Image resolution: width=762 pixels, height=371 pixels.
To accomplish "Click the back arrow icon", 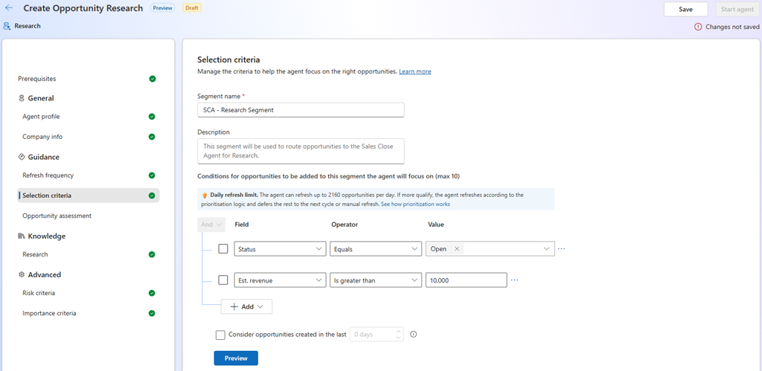I will click(x=9, y=8).
